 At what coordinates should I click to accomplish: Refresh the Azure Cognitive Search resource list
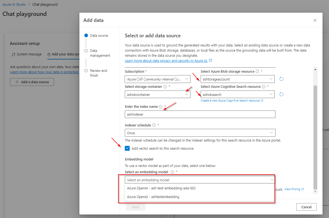(281, 94)
